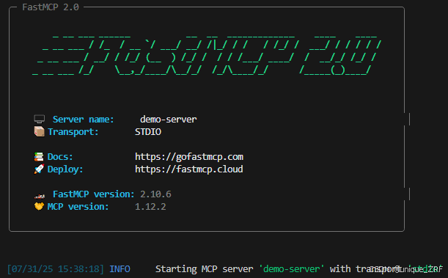Click the 'MCP version:' label
448x278 pixels.
(78, 207)
